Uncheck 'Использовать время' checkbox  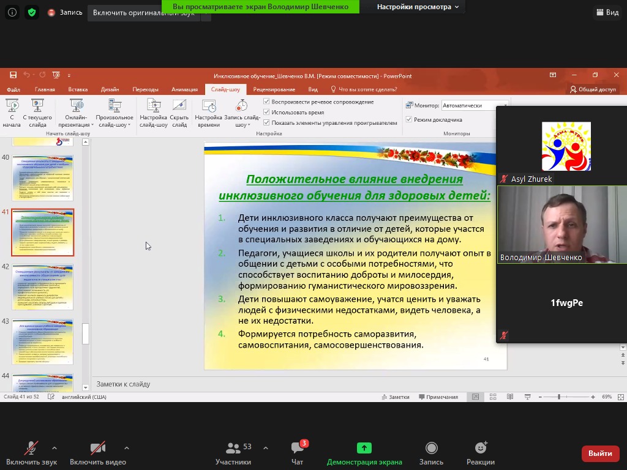point(266,112)
